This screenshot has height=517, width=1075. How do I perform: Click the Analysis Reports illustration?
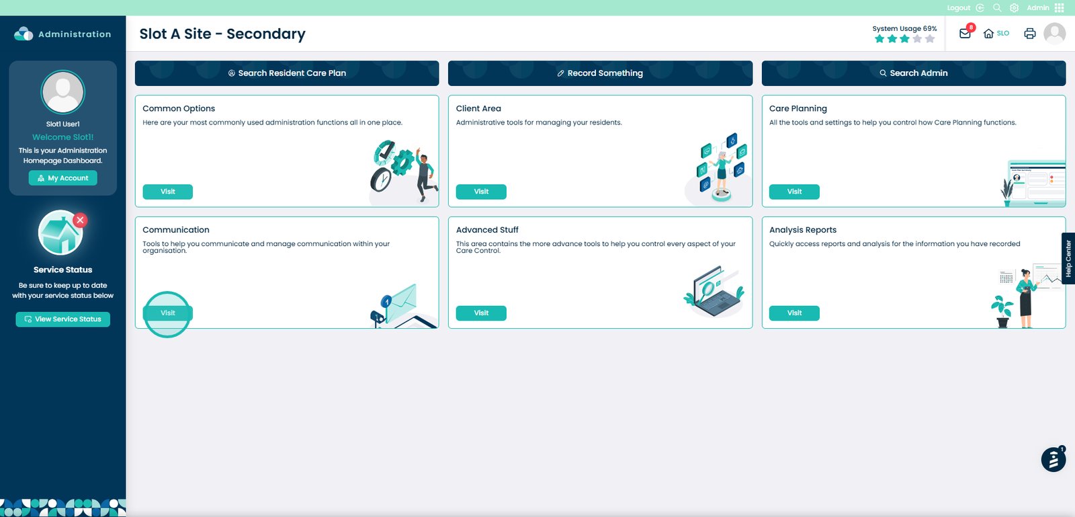click(x=1027, y=294)
